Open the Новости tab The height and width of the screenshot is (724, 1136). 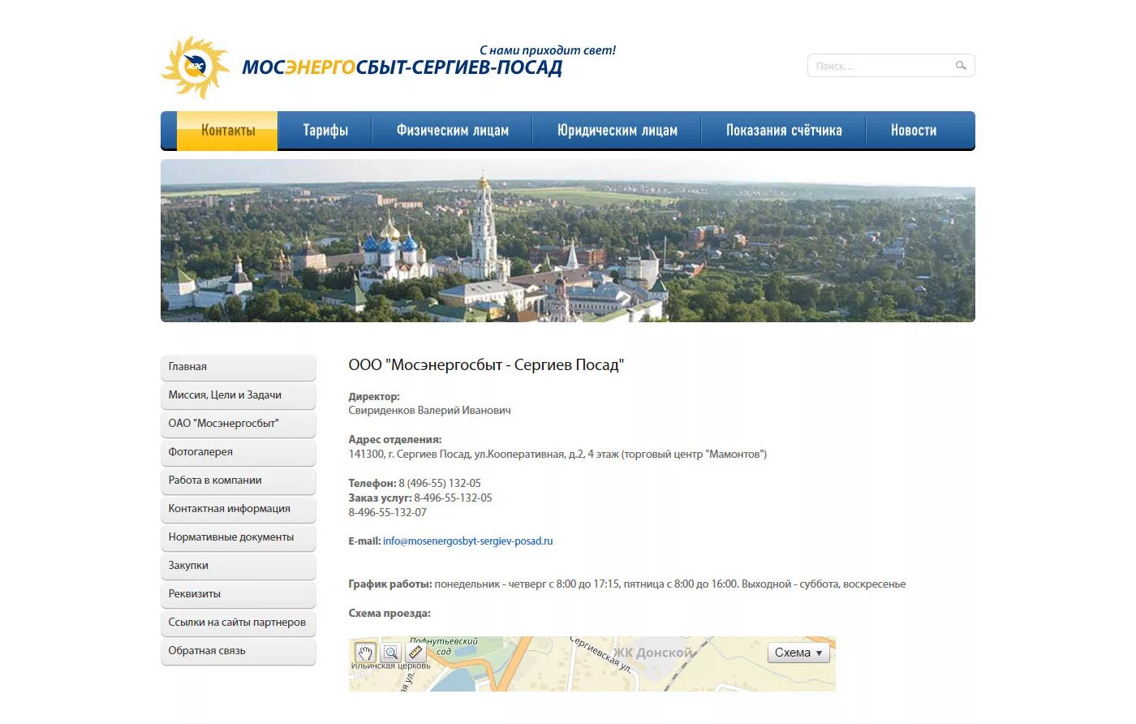click(914, 131)
